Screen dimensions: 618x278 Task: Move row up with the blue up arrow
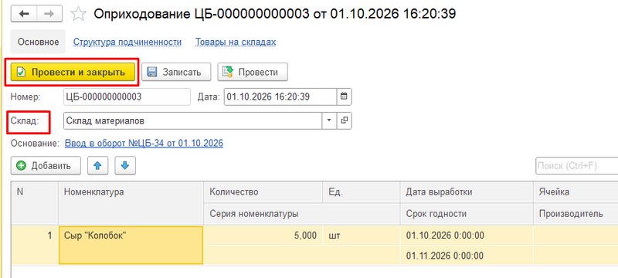(98, 166)
